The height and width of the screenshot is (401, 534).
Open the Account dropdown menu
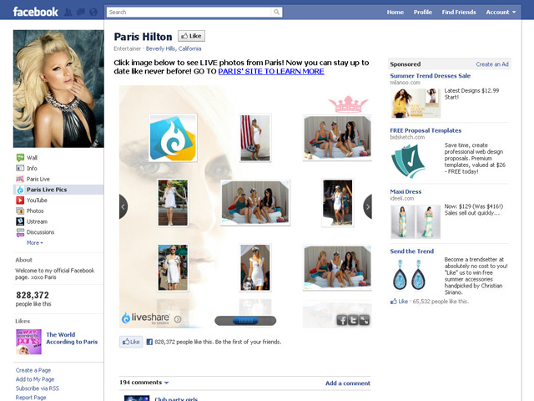tap(501, 13)
